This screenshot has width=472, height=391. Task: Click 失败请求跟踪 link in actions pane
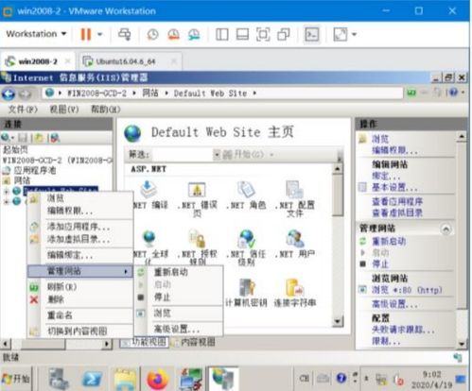coord(403,330)
